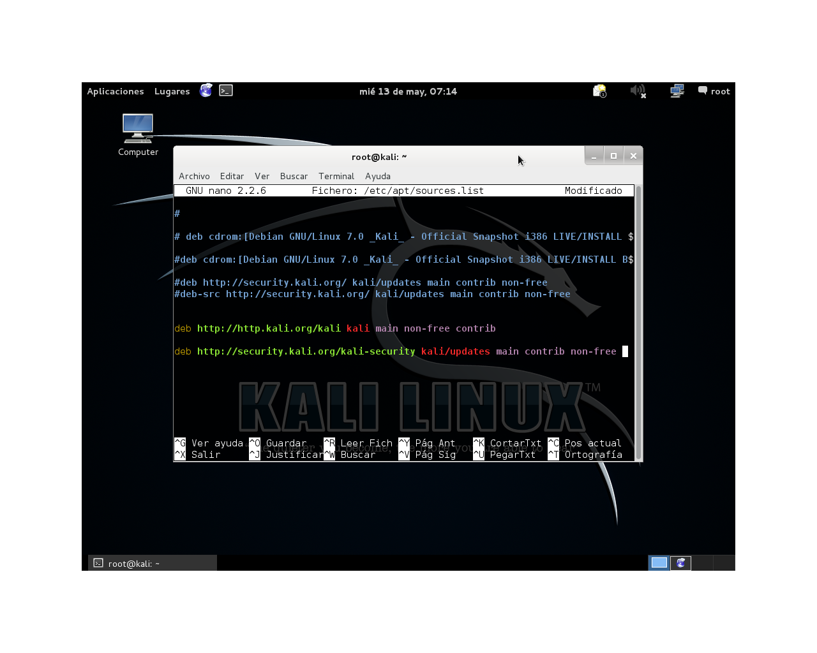Screen dimensions: 817x653
Task: Click the terminal window scrollbar
Action: 638,319
